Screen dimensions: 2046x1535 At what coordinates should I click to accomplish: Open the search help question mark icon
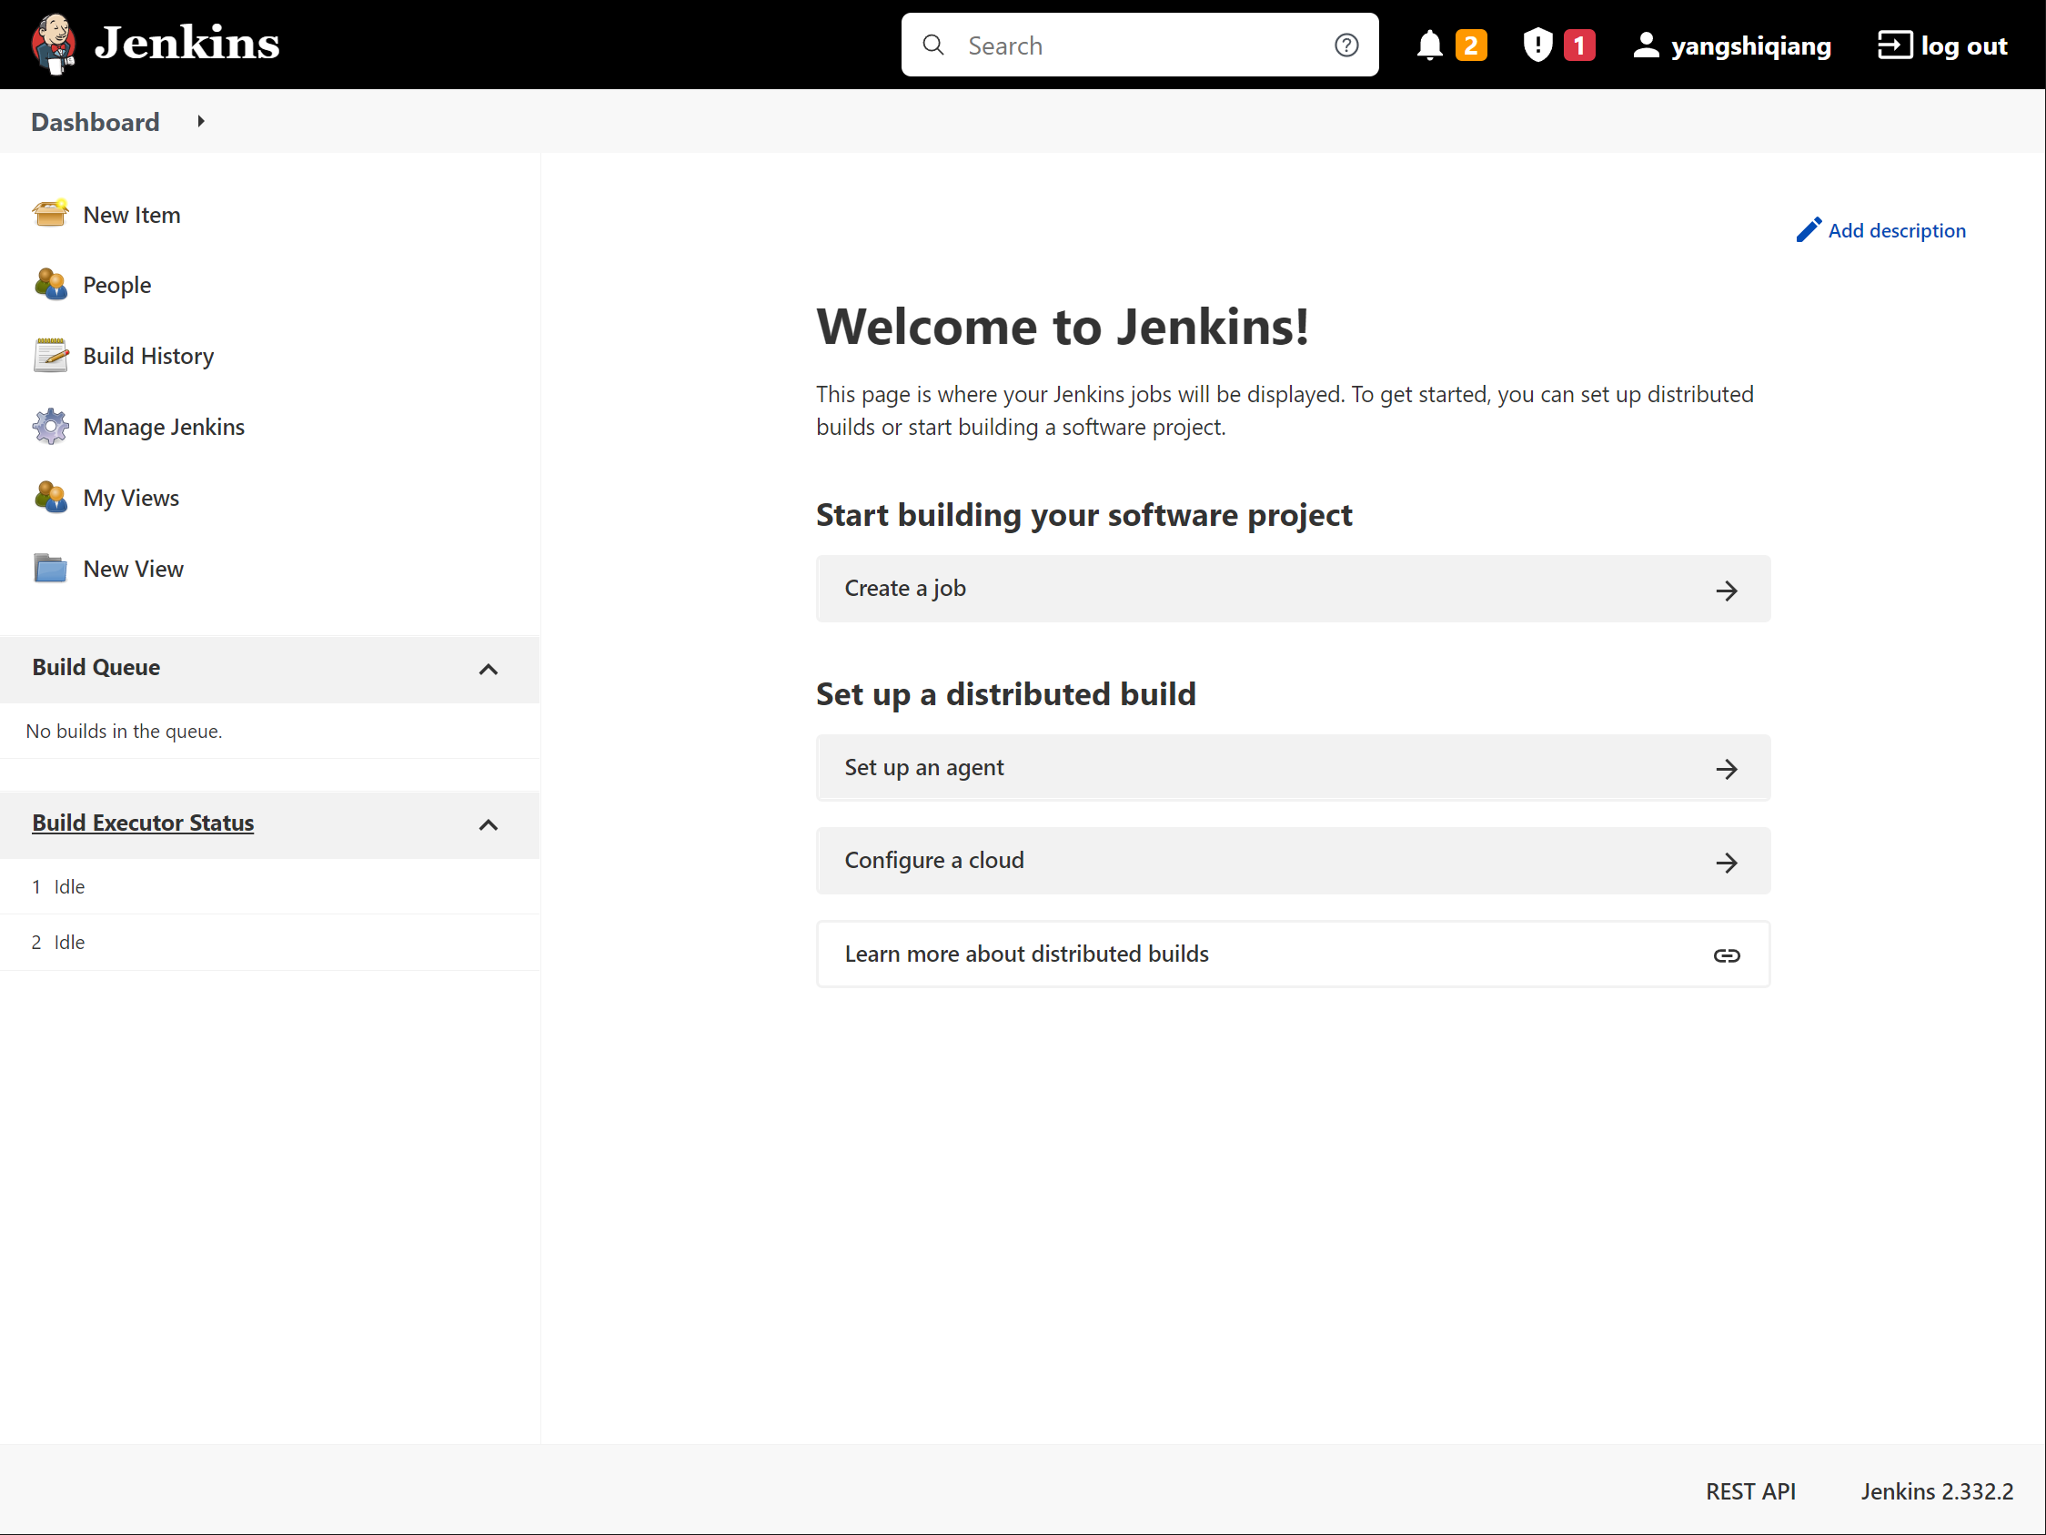(x=1346, y=45)
